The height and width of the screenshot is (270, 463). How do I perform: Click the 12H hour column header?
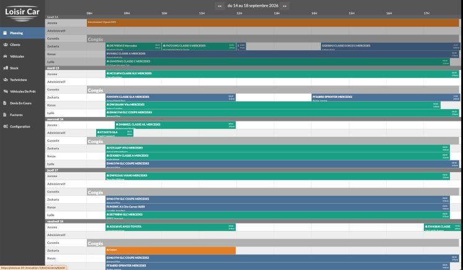coord(239,13)
